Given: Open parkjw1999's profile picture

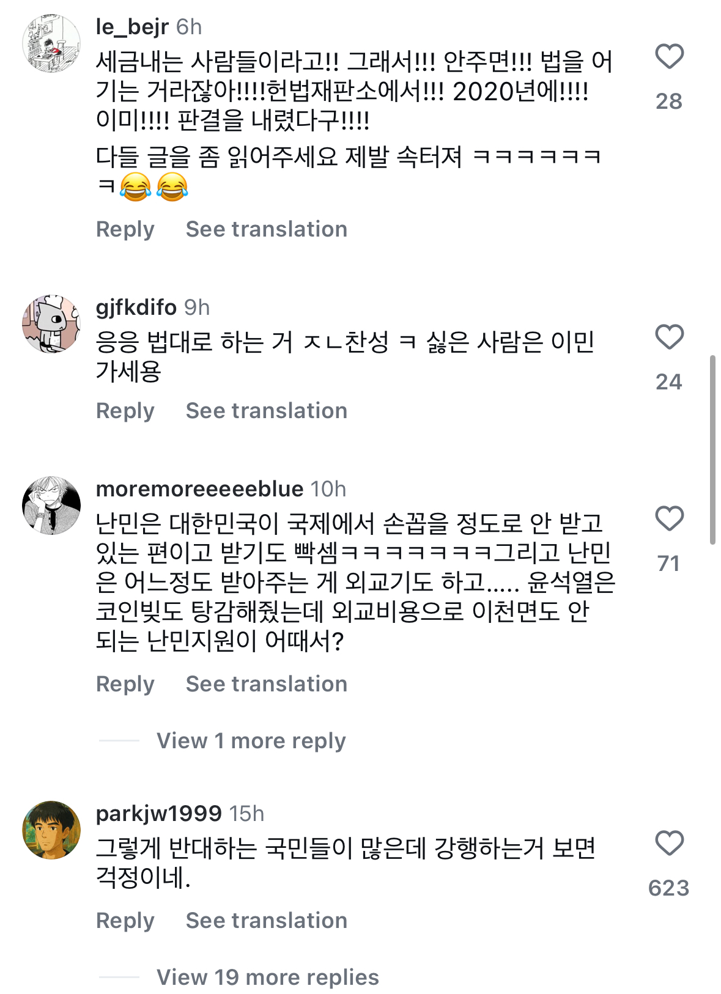Looking at the screenshot, I should (x=51, y=830).
